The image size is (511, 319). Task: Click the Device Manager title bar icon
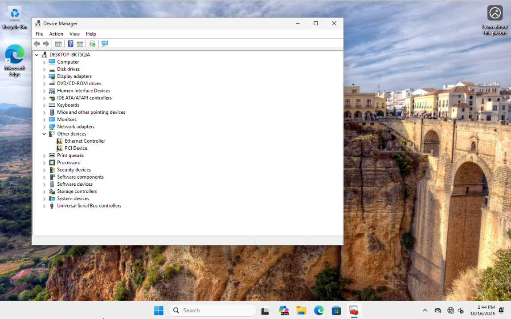click(38, 24)
